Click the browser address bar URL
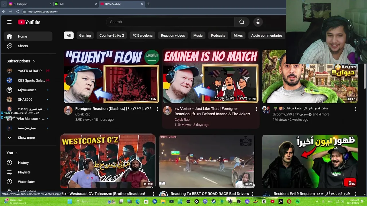This screenshot has height=206, width=367. click(43, 11)
